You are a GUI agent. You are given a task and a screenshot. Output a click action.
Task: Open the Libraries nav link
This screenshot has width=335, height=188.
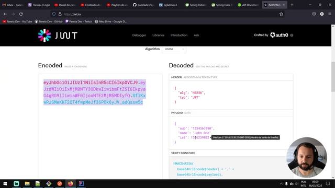tap(158, 35)
